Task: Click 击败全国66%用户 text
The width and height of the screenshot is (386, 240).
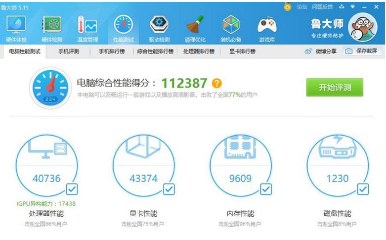Action: 45,224
